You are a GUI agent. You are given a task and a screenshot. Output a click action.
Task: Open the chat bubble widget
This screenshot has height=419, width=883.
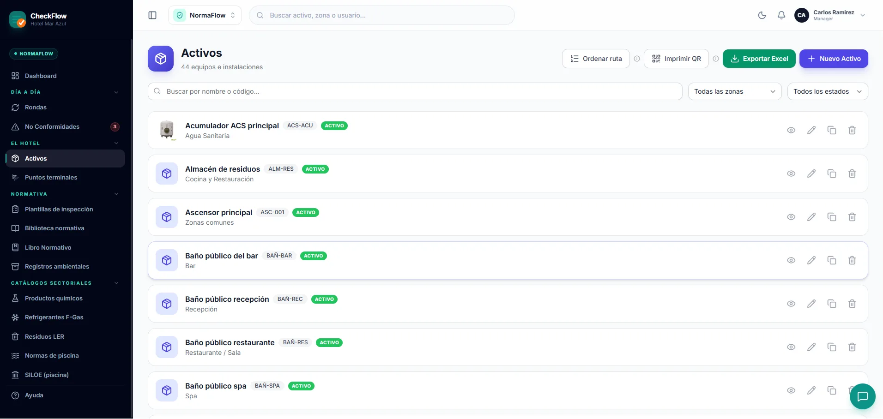click(862, 396)
